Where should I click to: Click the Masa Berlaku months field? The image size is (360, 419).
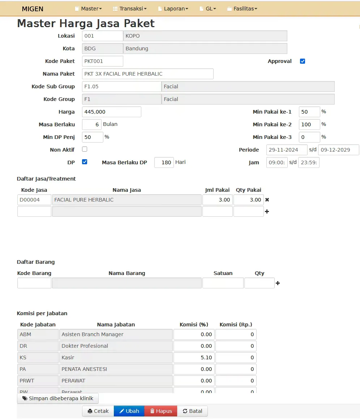click(x=92, y=124)
